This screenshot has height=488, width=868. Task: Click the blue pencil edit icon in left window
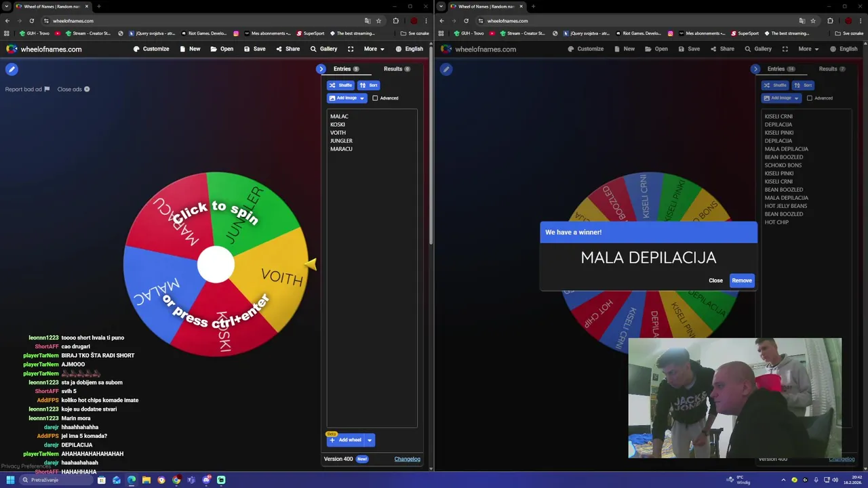point(12,69)
